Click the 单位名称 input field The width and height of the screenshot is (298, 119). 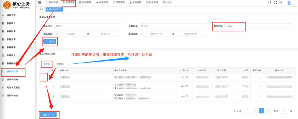pos(258,26)
